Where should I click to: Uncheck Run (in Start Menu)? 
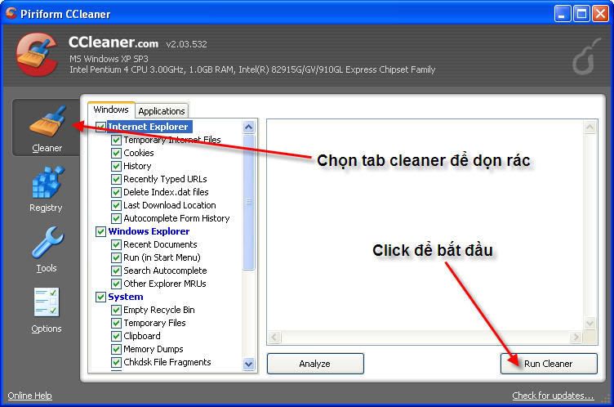116,257
